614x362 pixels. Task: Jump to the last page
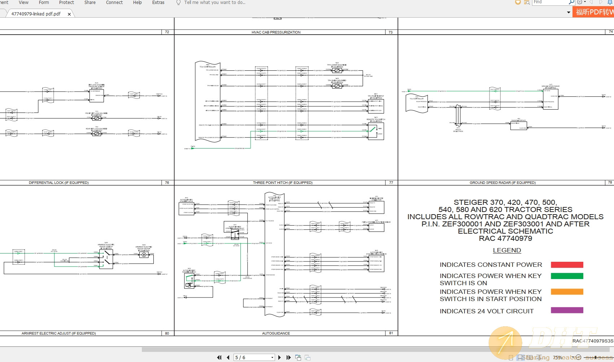click(288, 357)
